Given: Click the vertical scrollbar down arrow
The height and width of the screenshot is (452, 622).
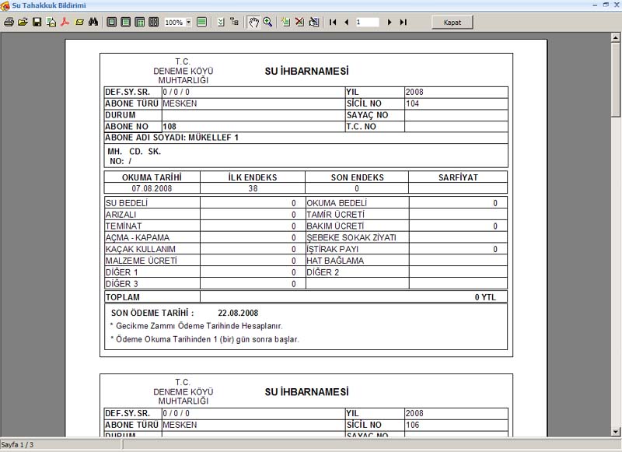Looking at the screenshot, I should tap(616, 430).
